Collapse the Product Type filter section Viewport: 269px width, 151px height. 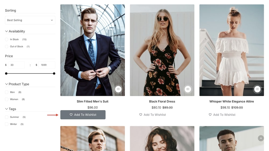point(7,84)
